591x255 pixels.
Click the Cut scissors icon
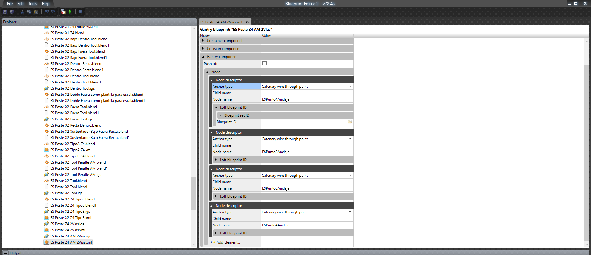22,12
